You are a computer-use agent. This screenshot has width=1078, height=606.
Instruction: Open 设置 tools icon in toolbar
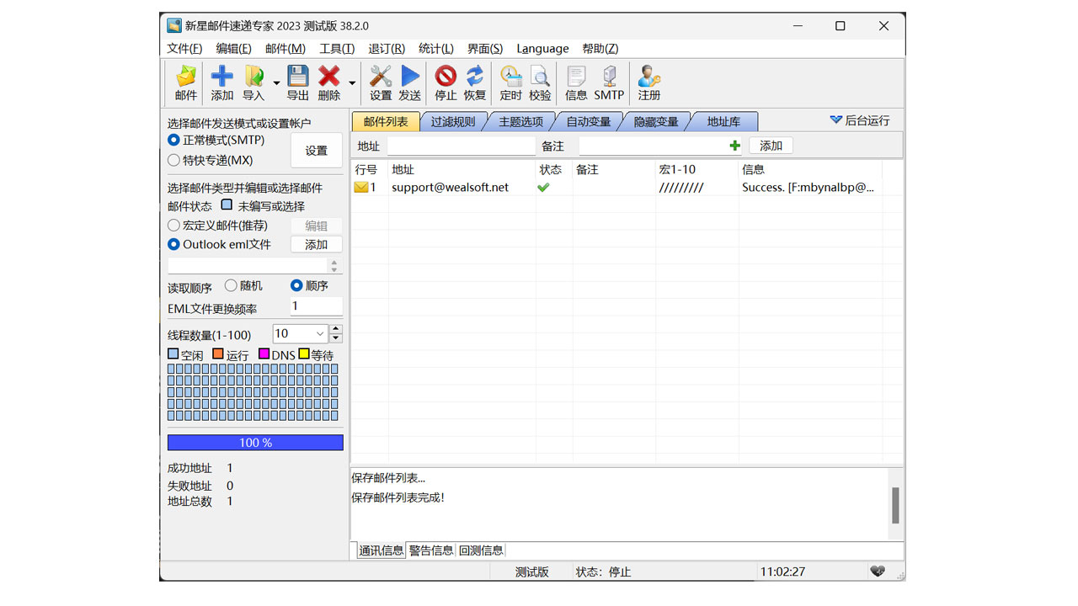point(381,83)
